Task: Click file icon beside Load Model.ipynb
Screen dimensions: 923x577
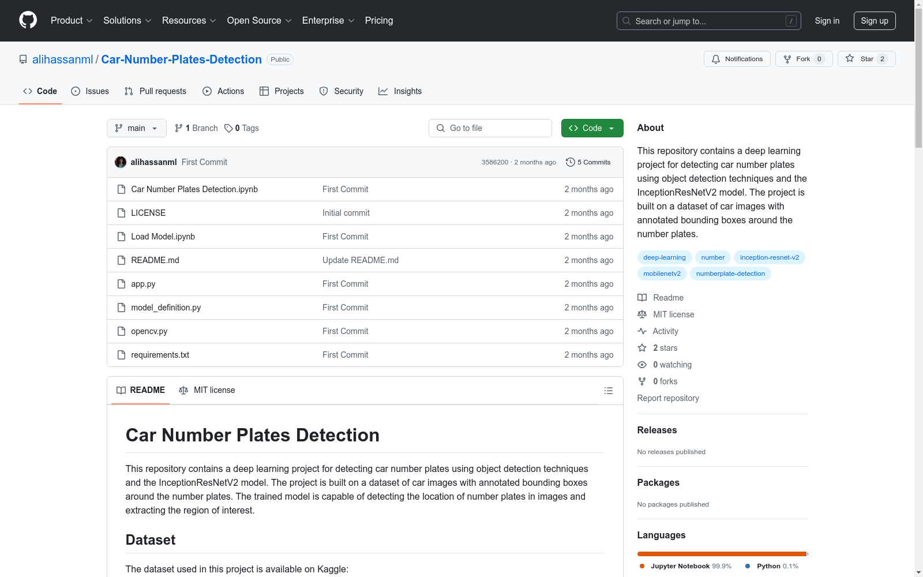Action: tap(121, 237)
